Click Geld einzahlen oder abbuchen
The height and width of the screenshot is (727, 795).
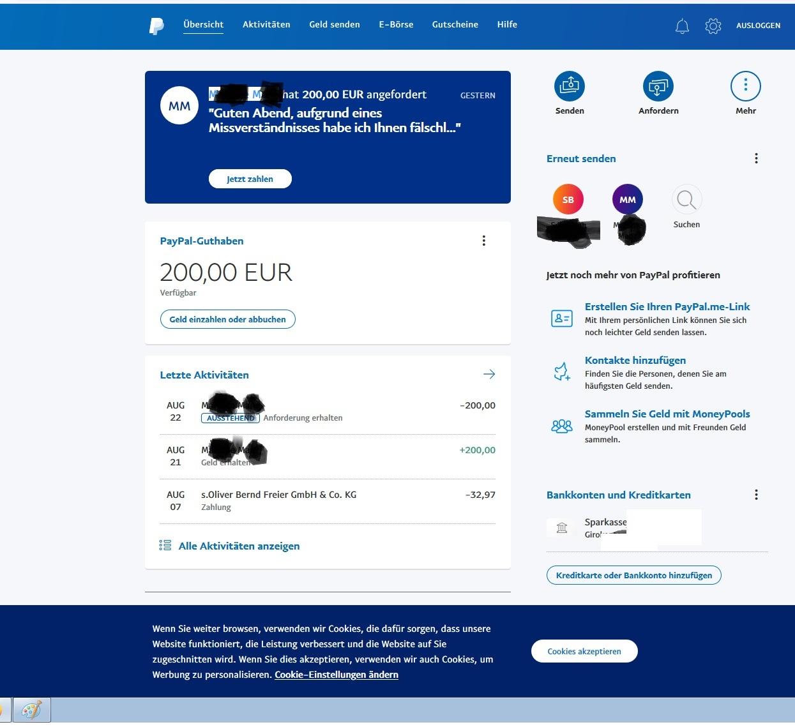228,319
